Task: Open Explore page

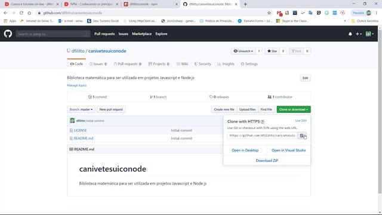Action: point(161,34)
